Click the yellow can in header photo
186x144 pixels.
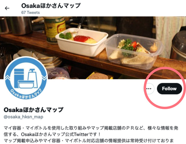pyautogui.click(x=54, y=30)
